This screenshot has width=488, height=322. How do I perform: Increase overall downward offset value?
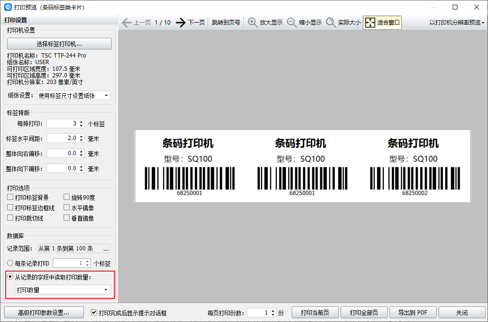tap(81, 166)
